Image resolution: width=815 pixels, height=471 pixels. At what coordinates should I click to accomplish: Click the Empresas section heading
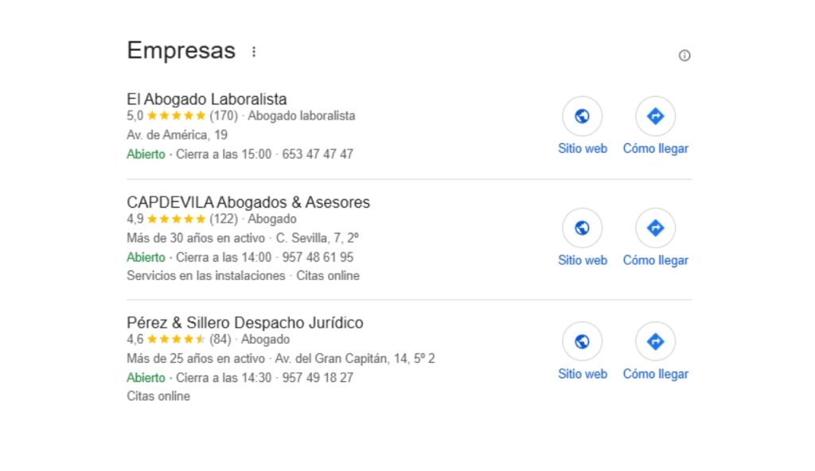tap(181, 51)
